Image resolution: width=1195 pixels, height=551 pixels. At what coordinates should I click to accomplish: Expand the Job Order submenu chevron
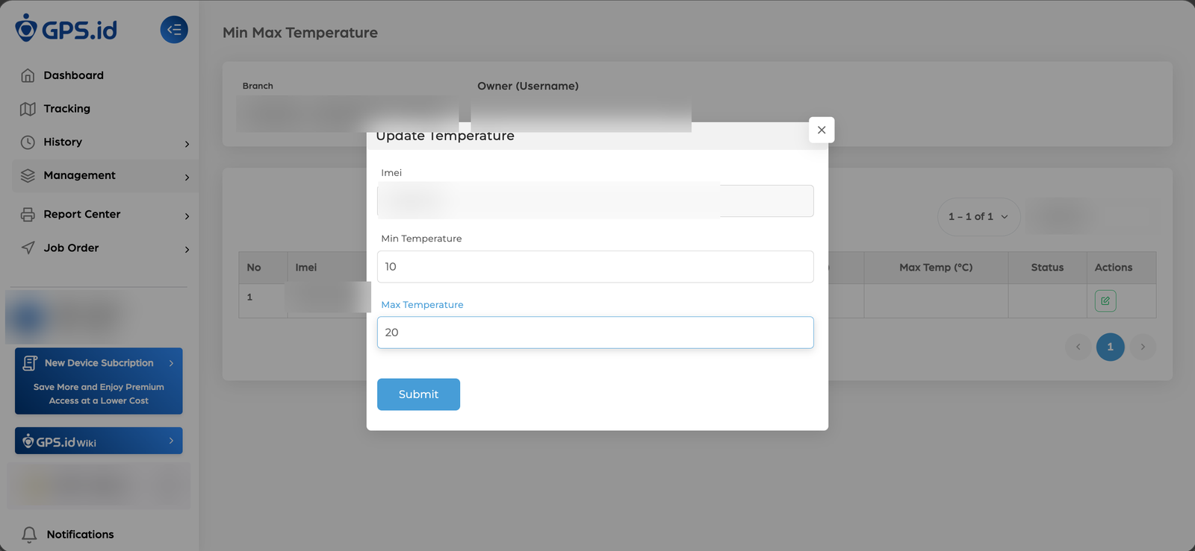(x=187, y=250)
